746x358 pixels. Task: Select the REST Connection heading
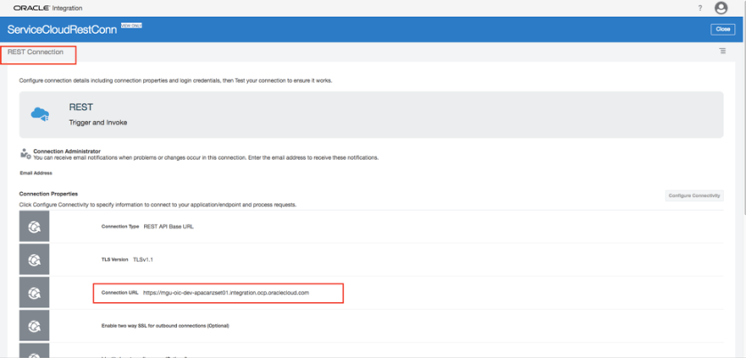pos(36,52)
